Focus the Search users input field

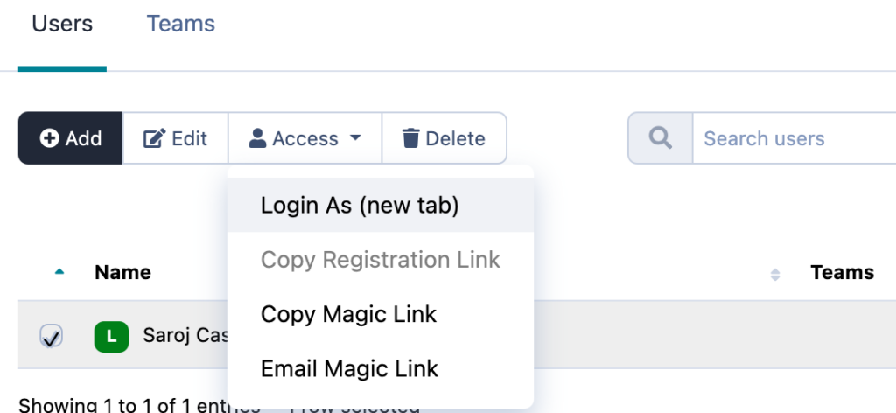[x=787, y=138]
